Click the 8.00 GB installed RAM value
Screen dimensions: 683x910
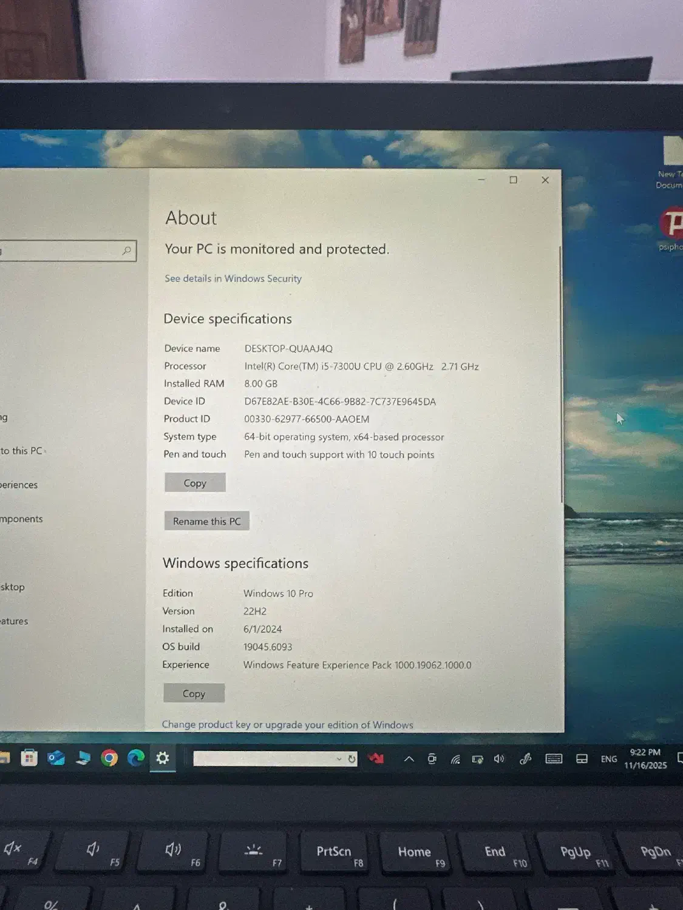coord(261,383)
